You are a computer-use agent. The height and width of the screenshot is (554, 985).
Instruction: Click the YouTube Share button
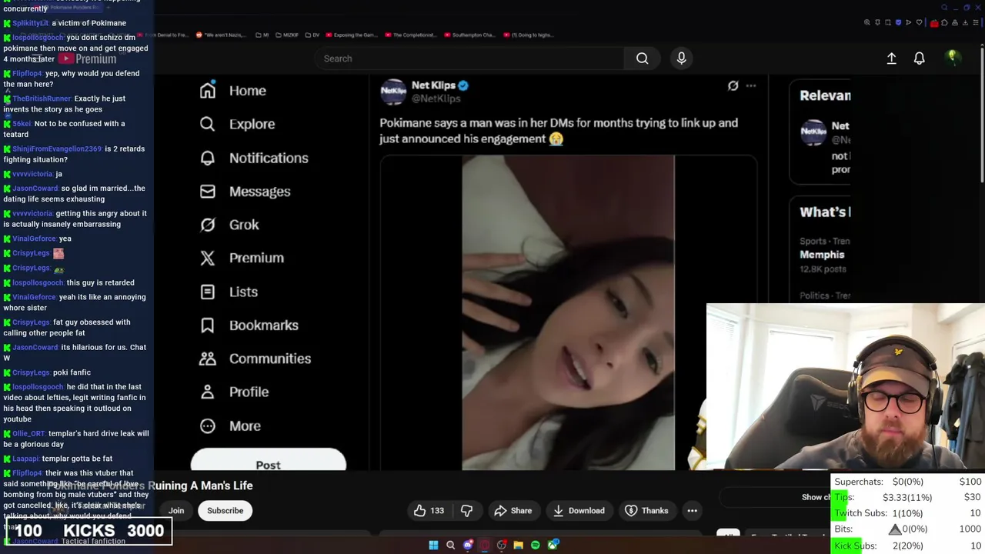pos(513,511)
